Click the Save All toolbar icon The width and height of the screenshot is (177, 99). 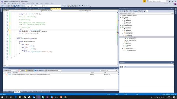pos(16,6)
